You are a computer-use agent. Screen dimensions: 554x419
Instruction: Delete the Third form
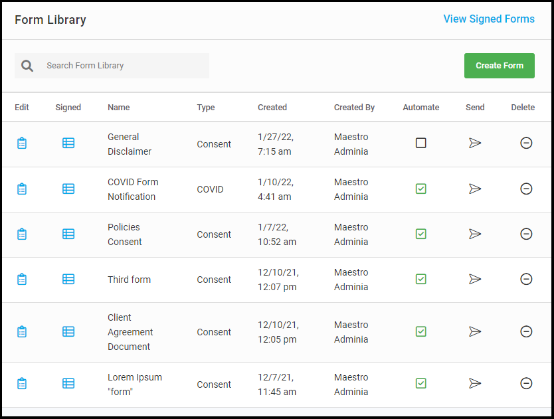[x=526, y=279]
